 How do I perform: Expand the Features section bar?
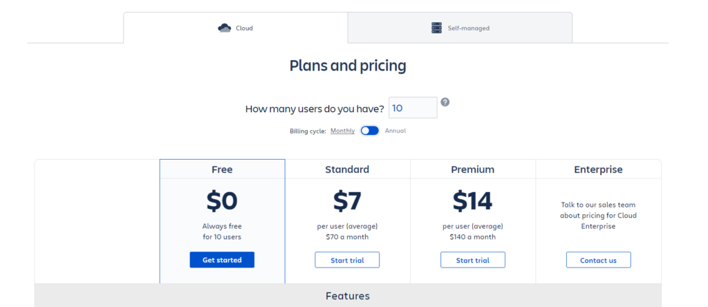point(348,296)
